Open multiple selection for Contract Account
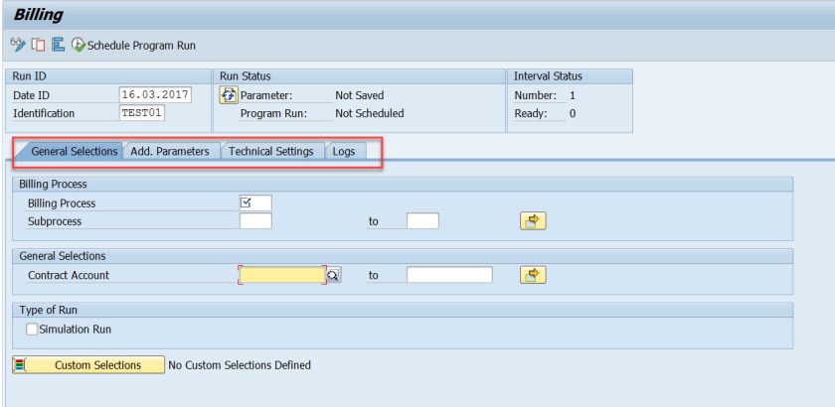 533,275
